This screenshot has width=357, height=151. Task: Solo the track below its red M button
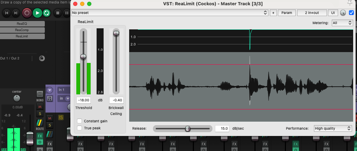(50, 125)
